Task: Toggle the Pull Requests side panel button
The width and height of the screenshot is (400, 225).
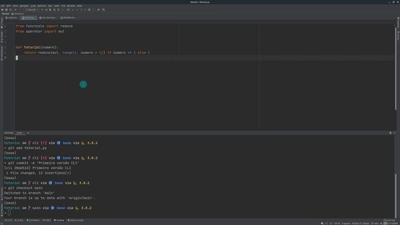Action: [x=2, y=52]
